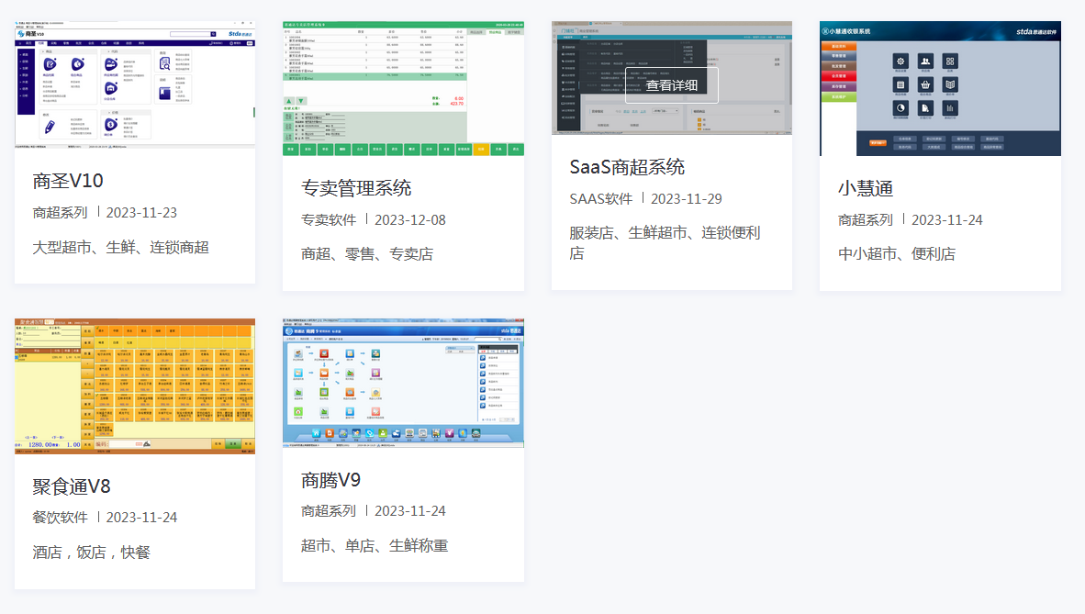Open the 商腾V9 product title
The image size is (1085, 614).
pos(330,480)
